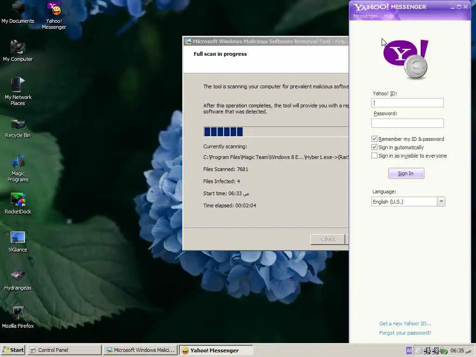Open the Start menu
This screenshot has width=476, height=357.
(x=13, y=350)
